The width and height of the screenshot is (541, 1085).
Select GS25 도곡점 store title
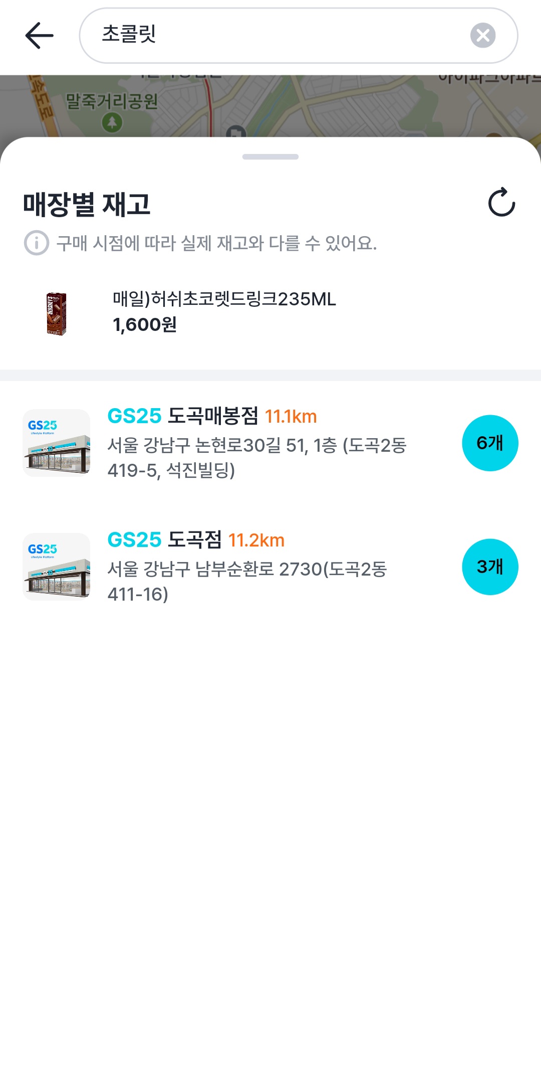[165, 540]
